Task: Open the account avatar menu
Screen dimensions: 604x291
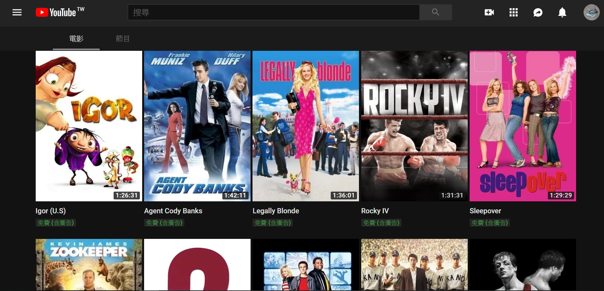Action: point(591,12)
